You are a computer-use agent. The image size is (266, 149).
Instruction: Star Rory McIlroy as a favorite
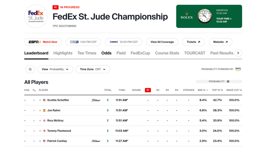tap(40, 120)
